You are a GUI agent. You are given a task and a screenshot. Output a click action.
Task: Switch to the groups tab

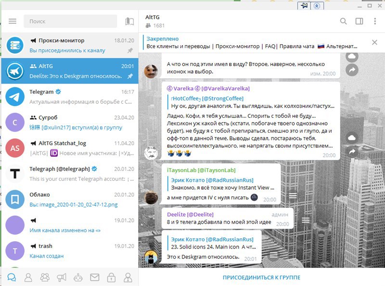pos(45,277)
